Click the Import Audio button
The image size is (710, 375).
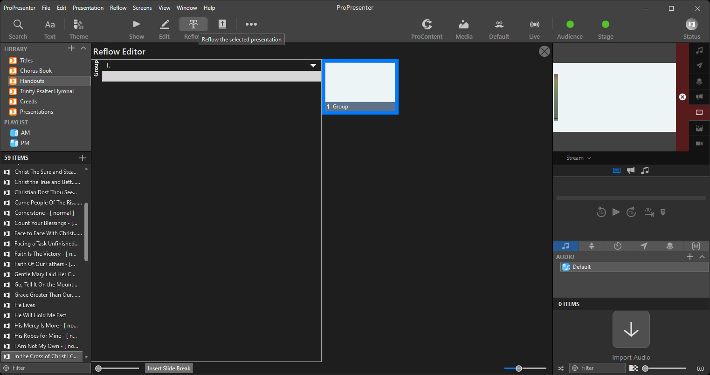pos(631,329)
